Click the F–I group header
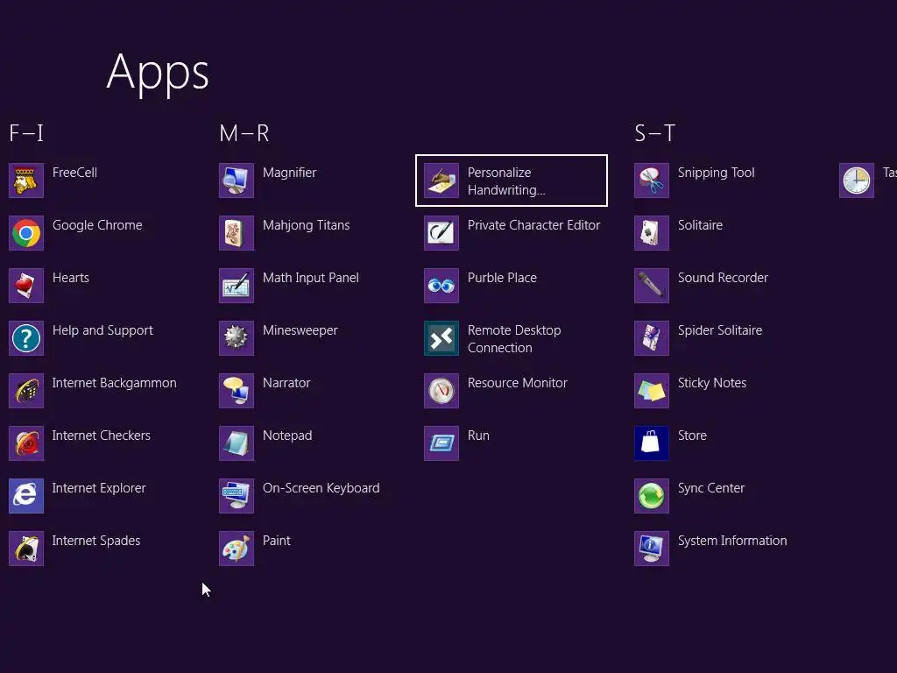The height and width of the screenshot is (673, 897). 26,133
